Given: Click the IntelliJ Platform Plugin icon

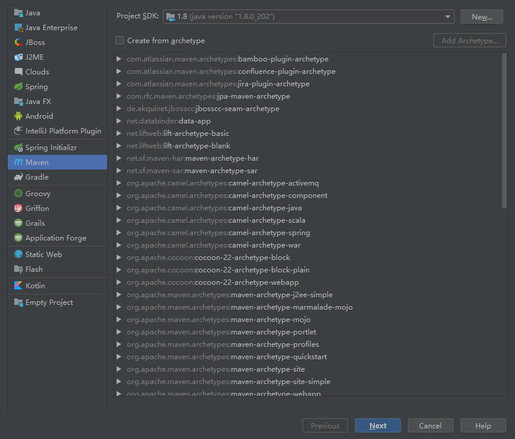Looking at the screenshot, I should click(x=18, y=131).
